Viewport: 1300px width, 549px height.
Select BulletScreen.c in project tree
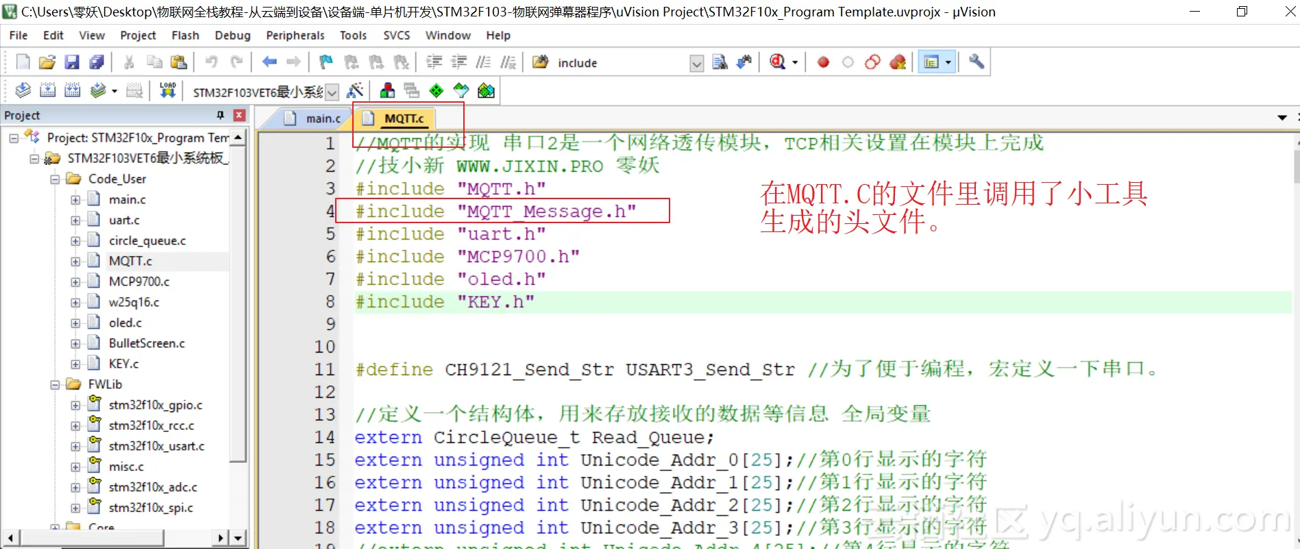pos(147,343)
